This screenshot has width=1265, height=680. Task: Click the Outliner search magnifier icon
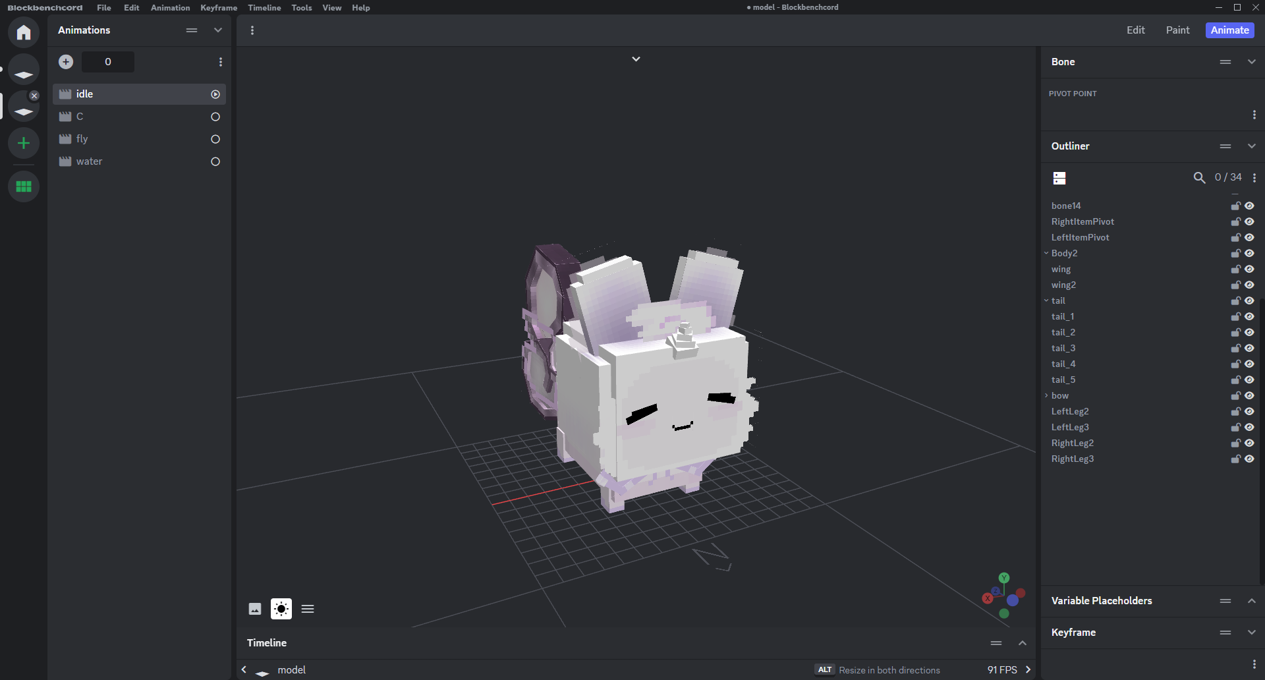tap(1199, 178)
